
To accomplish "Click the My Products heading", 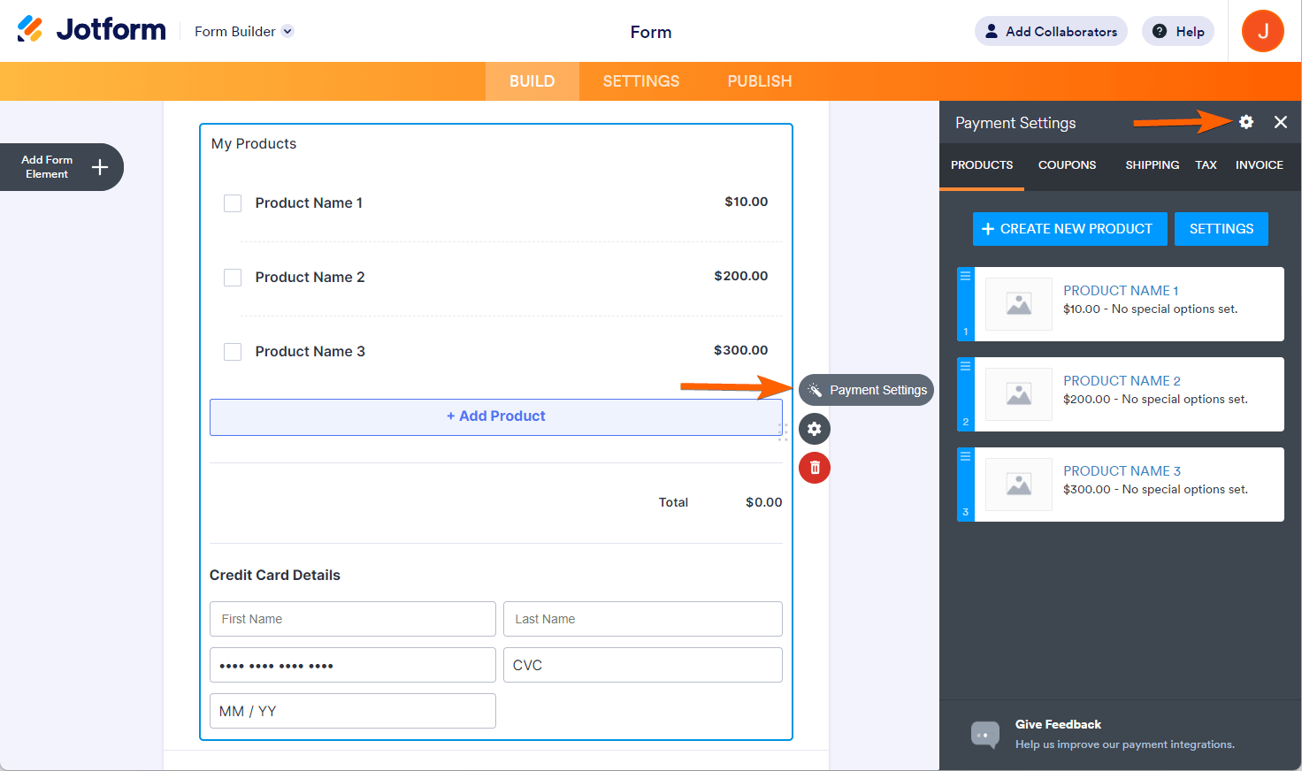I will point(254,144).
